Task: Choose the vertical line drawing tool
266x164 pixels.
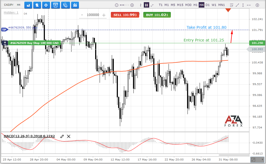Action: click(x=243, y=5)
